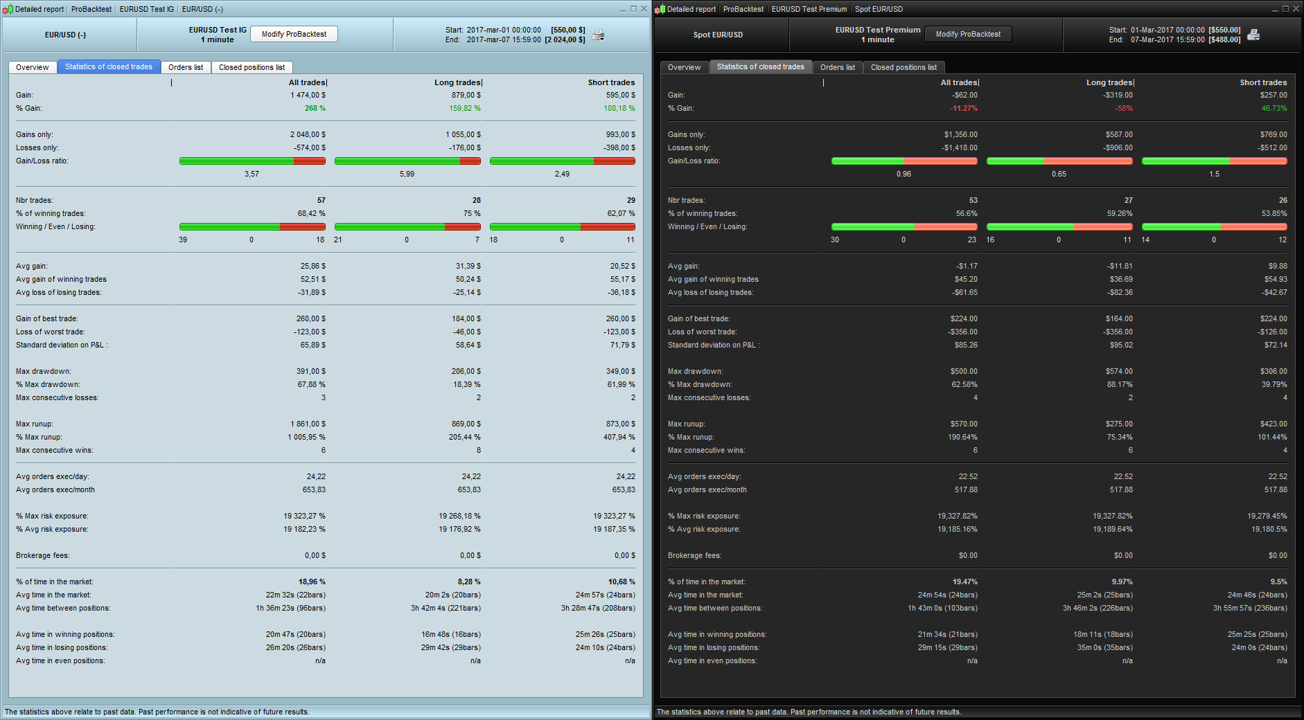Click Modify ProBacktest in the EURUSD Test IG report
Screen dimensions: 1304x720
coord(294,33)
